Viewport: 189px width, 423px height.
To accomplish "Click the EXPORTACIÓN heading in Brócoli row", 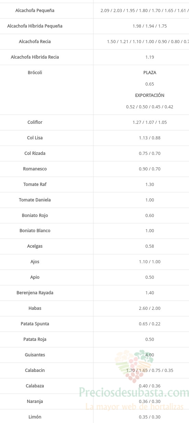I will click(x=150, y=95).
